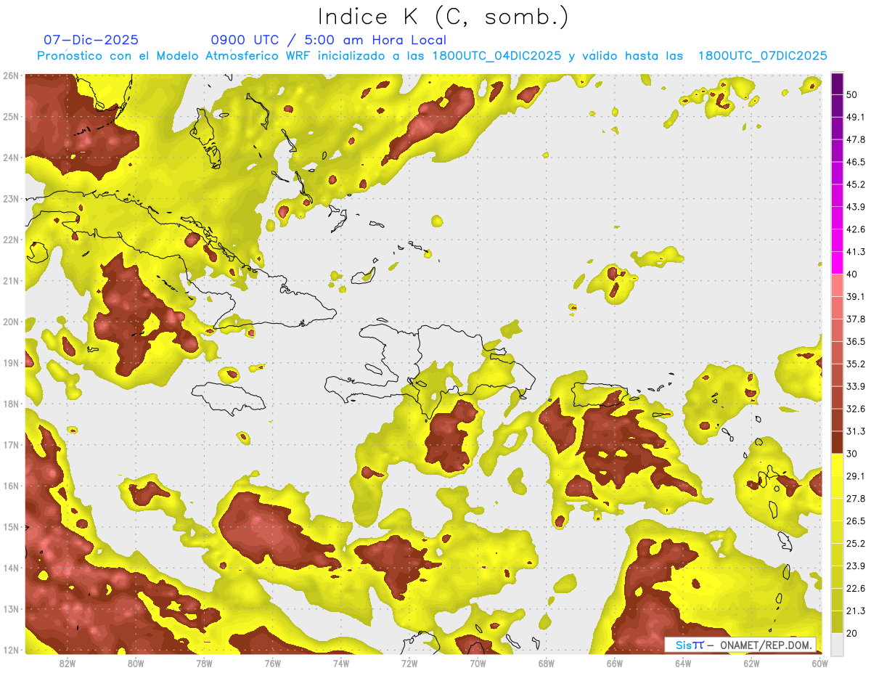Click the "68W" longitude axis label
This screenshot has height=673, width=871.
(x=547, y=663)
